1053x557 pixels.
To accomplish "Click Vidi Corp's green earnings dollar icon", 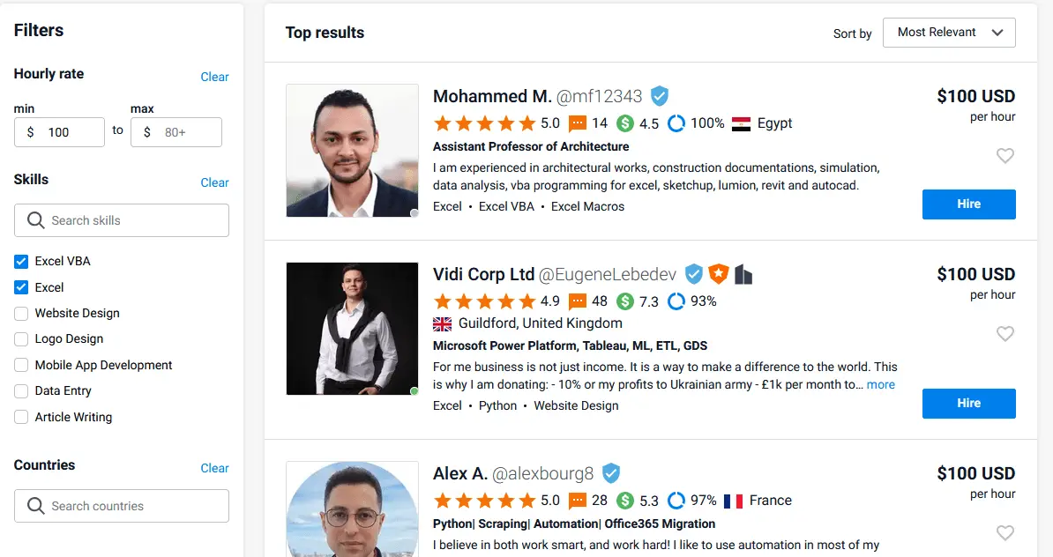I will [625, 301].
